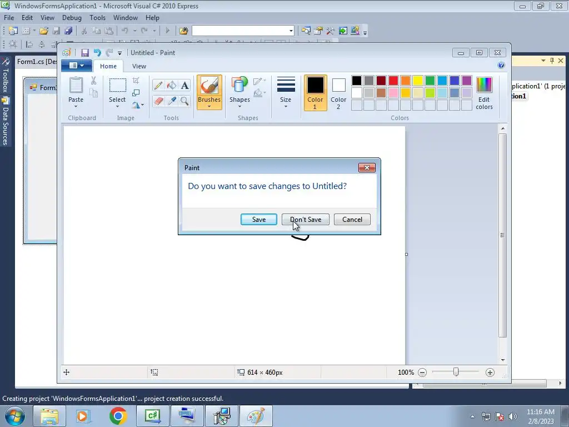Open Data Sources side panel in Visual C#

[x=6, y=122]
